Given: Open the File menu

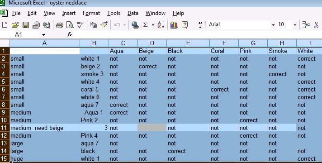Looking at the screenshot, I should coord(16,13).
